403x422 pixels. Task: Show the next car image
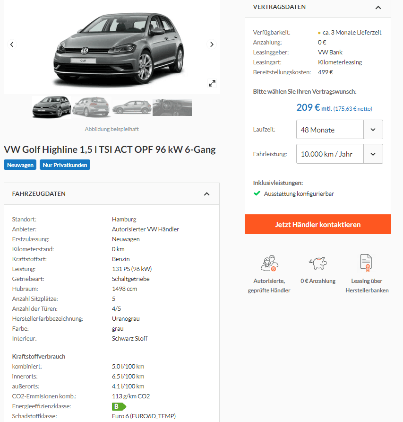point(212,44)
